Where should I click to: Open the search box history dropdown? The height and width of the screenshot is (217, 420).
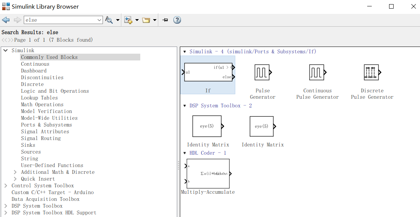click(99, 20)
